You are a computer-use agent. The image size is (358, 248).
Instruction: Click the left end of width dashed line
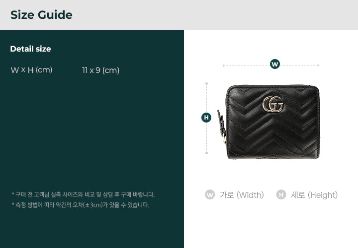tap(224, 65)
